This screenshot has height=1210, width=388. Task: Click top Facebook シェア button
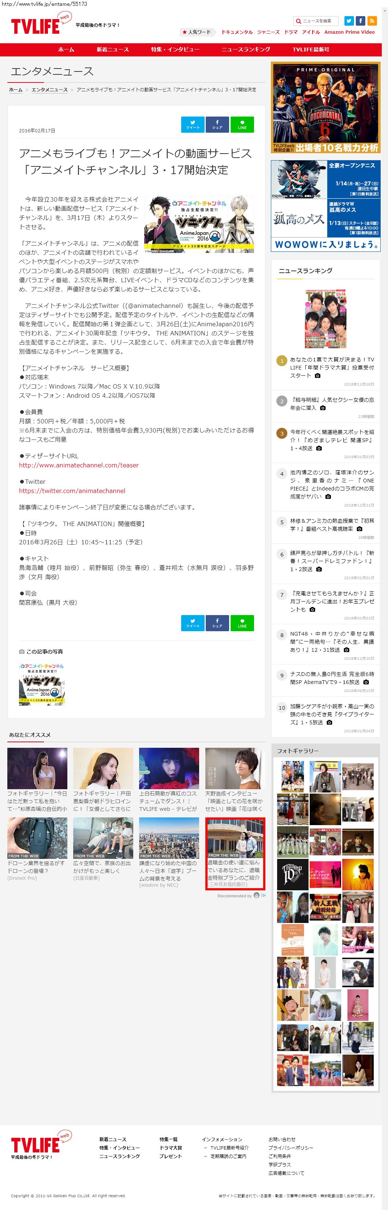coord(217,125)
